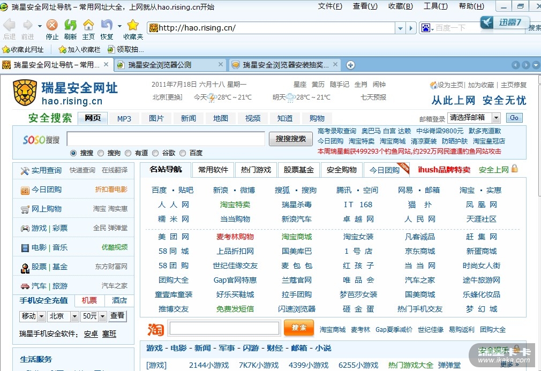541x371 pixels.
Task: Select the 搜狗 search engine radio button
Action: [101, 153]
